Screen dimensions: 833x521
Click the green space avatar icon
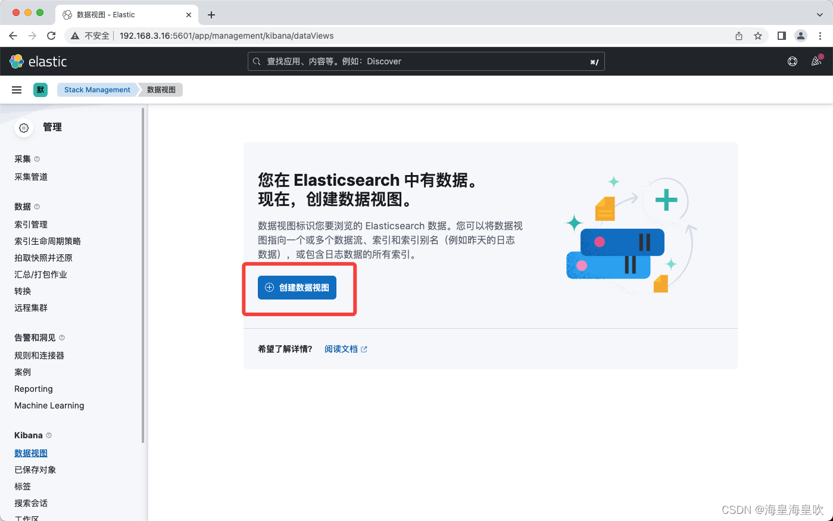40,90
